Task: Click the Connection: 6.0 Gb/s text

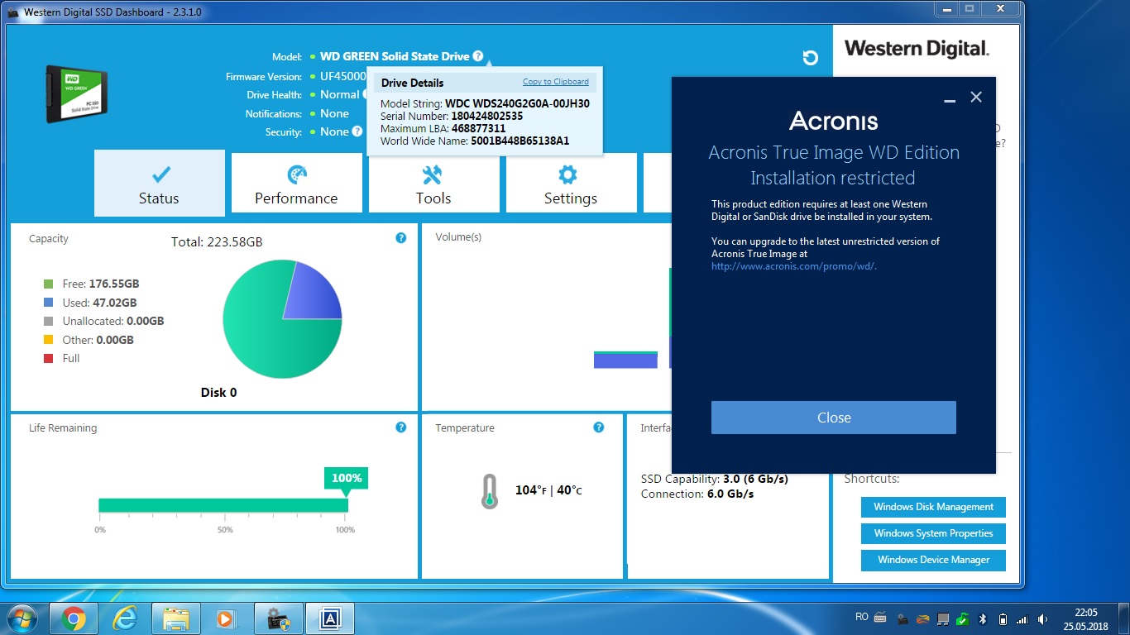Action: [697, 494]
